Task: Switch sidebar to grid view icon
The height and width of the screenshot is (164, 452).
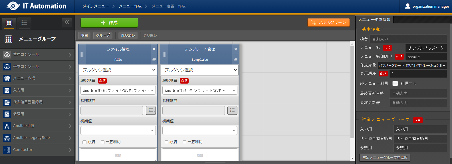Action: pyautogui.click(x=9, y=23)
